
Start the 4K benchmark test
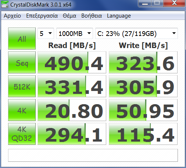coord(22,110)
